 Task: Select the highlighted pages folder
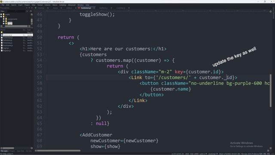10,24
